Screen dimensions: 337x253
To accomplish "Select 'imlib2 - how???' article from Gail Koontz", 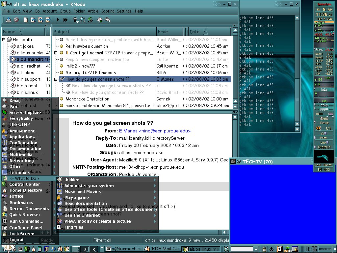I will [x=80, y=66].
